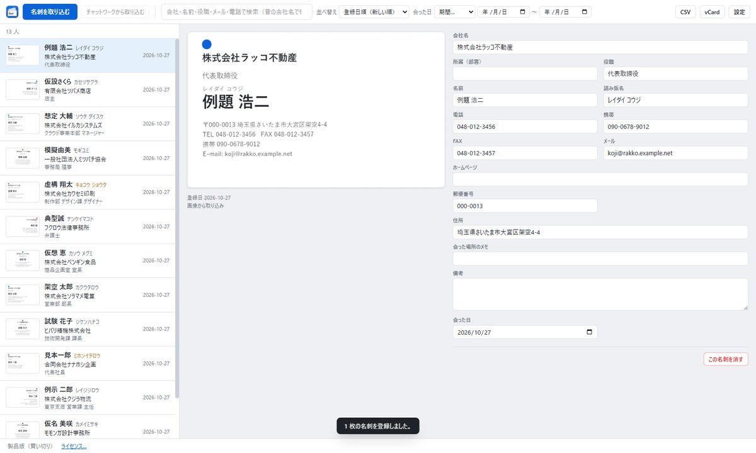Click card thumbnail for 想定 大輔

pyautogui.click(x=23, y=124)
